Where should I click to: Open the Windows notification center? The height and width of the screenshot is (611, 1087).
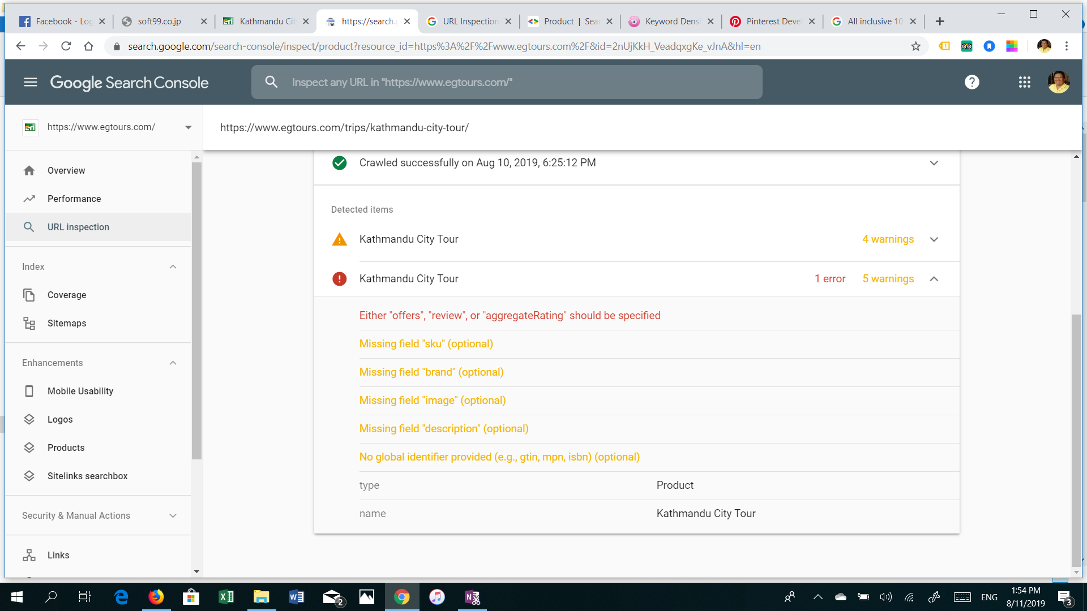(x=1065, y=597)
